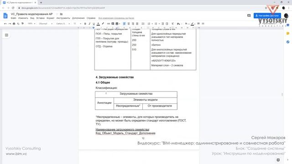Star the document
The height and width of the screenshot is (164, 292).
pos(57,14)
